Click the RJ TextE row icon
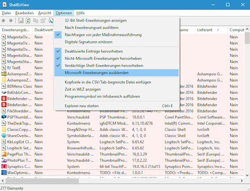This screenshot has width=250, height=191. [x=4, y=68]
